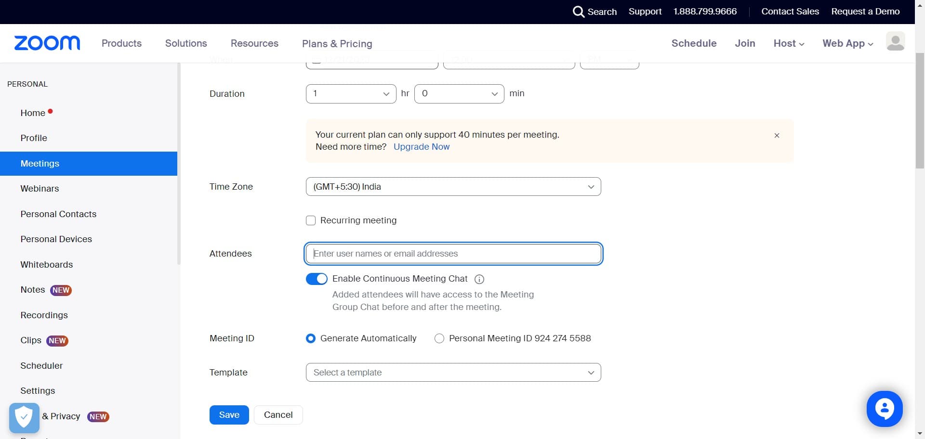925x439 pixels.
Task: Select Personal Meeting ID option
Action: [x=439, y=338]
